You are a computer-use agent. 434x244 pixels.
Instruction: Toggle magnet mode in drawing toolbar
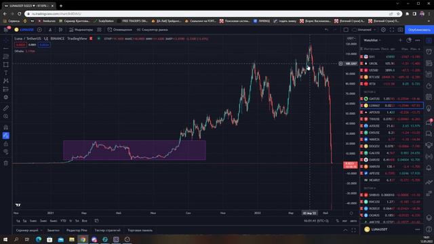6,127
